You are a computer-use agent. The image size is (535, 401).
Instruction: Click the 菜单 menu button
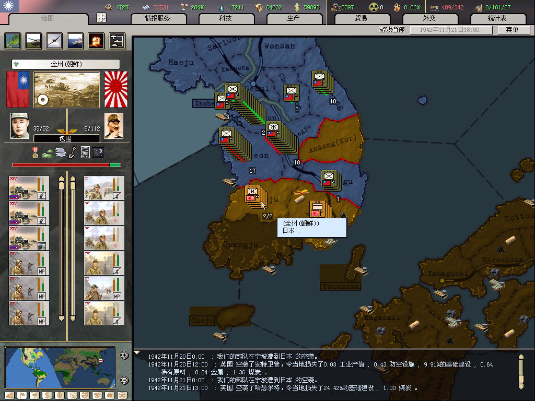point(511,30)
